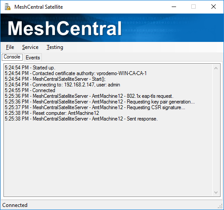Click the console scrollbar up arrow

coord(216,68)
